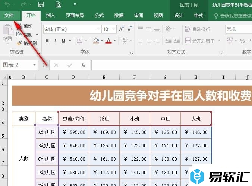This screenshot has width=252, height=186.
Task: Click the Increase Font Size icon
Action: coord(121,29)
